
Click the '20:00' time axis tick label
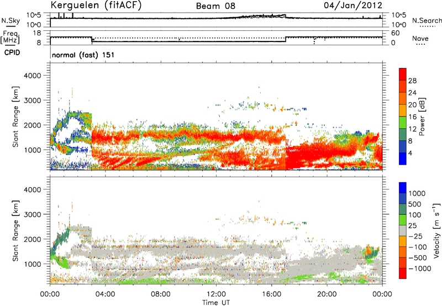(x=327, y=294)
